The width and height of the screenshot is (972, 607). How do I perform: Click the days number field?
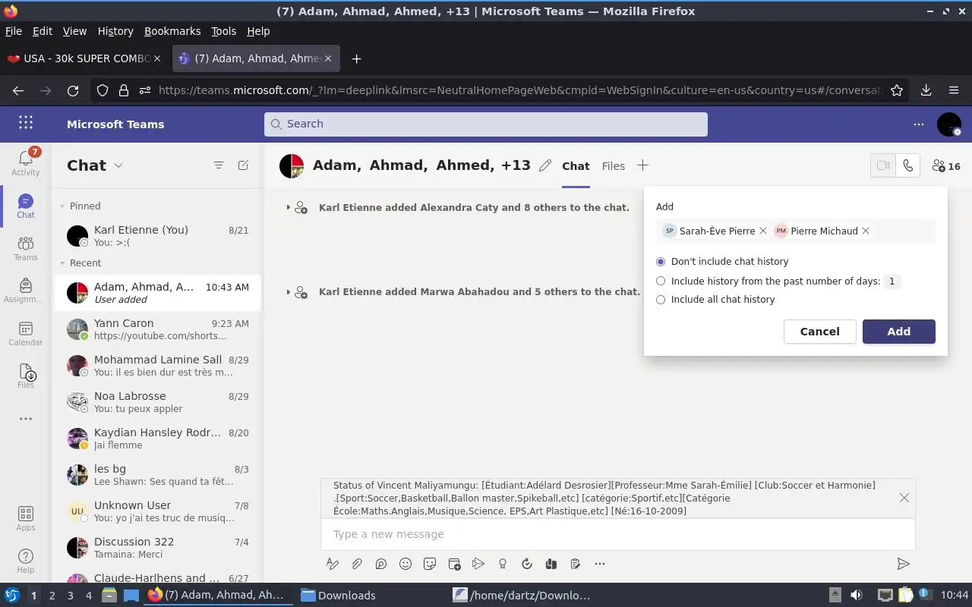point(892,281)
